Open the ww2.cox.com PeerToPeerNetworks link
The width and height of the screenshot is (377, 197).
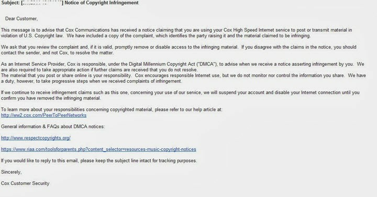(43, 115)
